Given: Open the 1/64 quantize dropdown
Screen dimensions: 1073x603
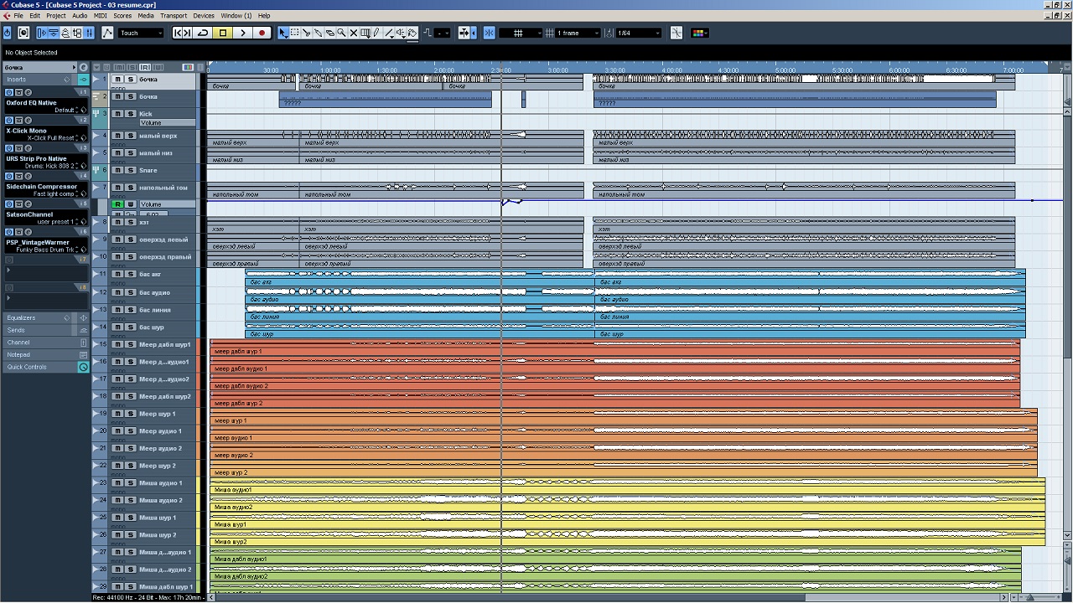Looking at the screenshot, I should [x=638, y=33].
